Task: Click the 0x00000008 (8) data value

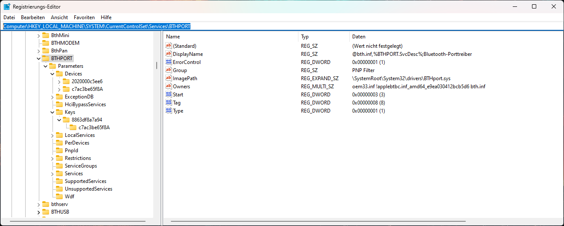Action: 368,103
